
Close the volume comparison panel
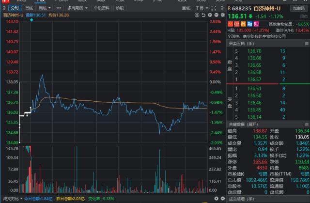(217, 199)
